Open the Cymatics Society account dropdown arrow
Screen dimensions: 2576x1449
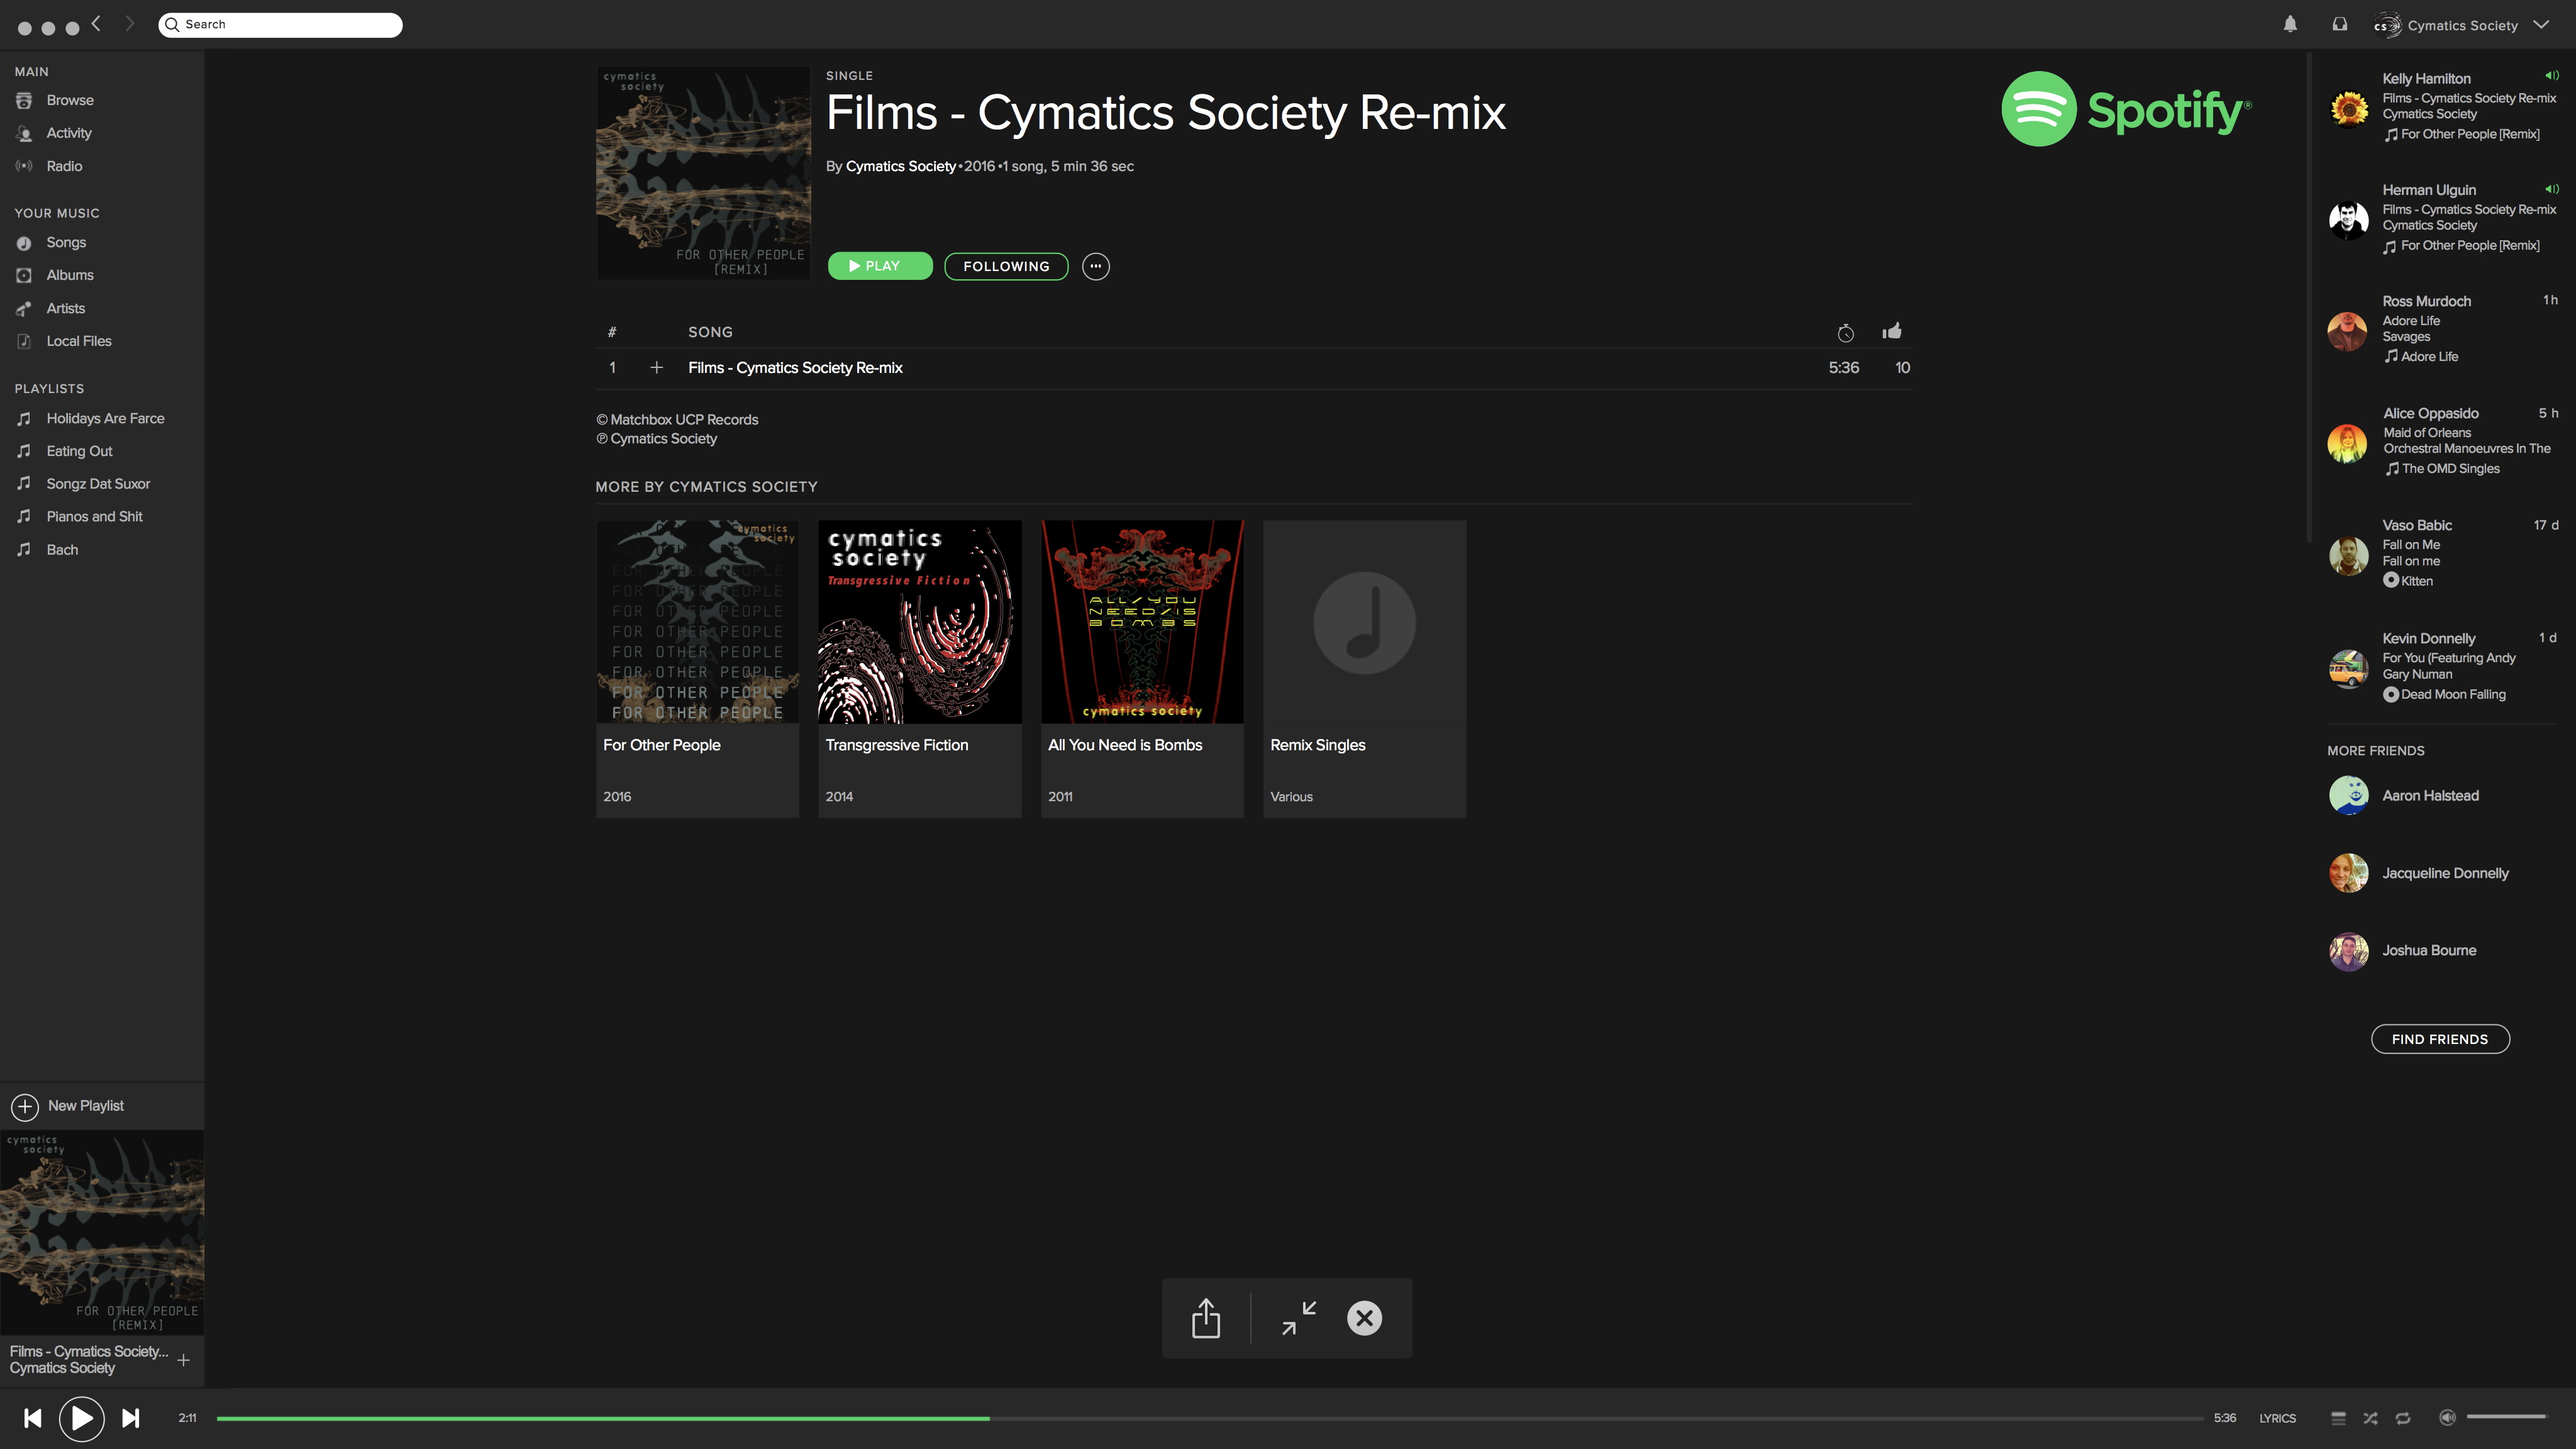click(2541, 24)
